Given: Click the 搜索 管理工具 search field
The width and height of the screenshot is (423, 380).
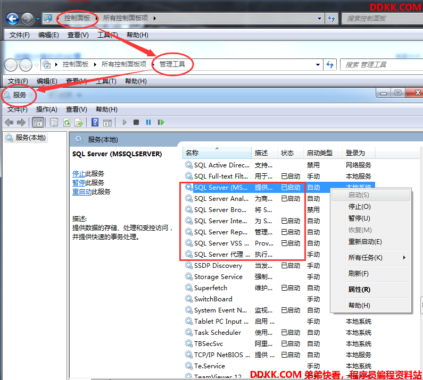Looking at the screenshot, I should pyautogui.click(x=381, y=65).
